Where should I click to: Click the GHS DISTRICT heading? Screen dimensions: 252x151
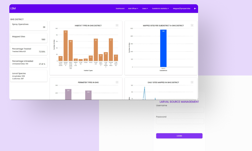point(17,19)
